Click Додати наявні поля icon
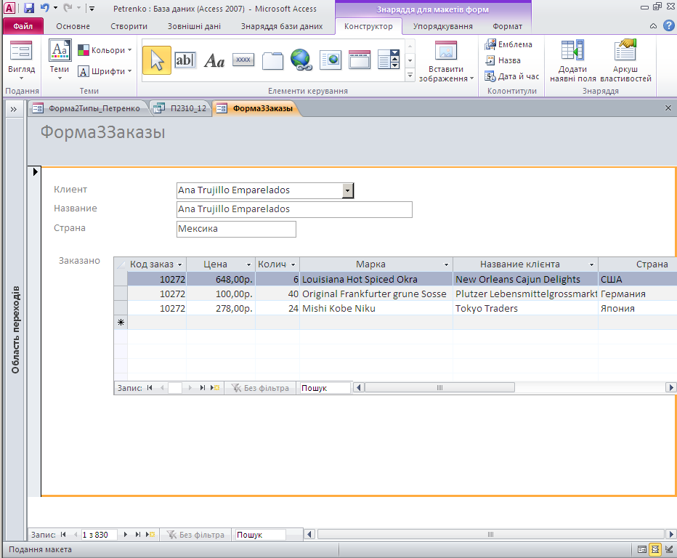 pyautogui.click(x=572, y=61)
